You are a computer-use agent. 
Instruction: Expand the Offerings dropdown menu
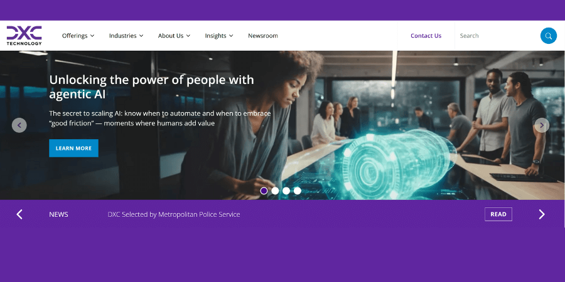(x=78, y=36)
